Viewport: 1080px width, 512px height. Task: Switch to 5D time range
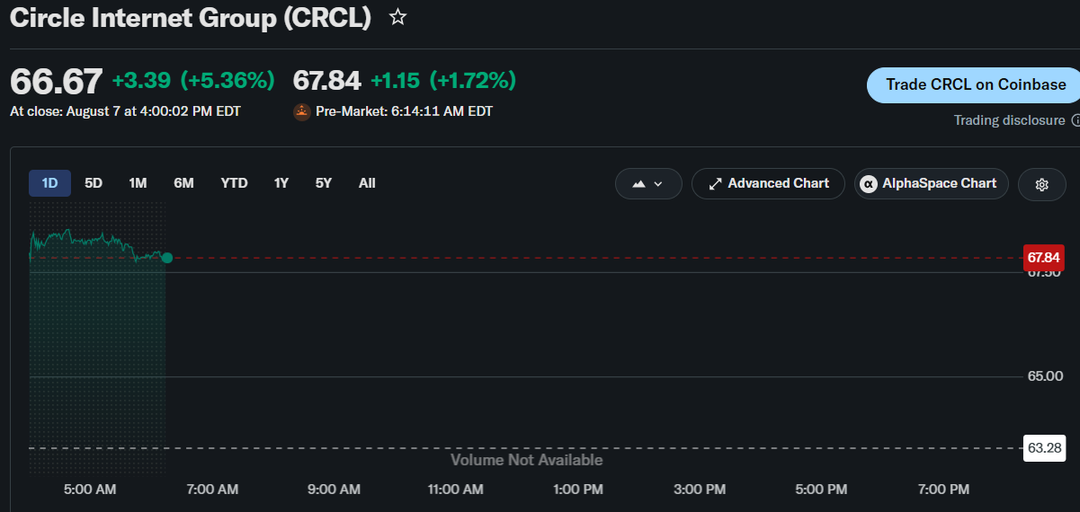[x=94, y=183]
